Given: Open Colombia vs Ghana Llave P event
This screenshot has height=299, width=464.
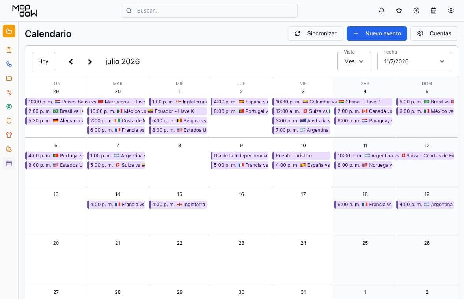Looking at the screenshot, I should click(x=332, y=102).
